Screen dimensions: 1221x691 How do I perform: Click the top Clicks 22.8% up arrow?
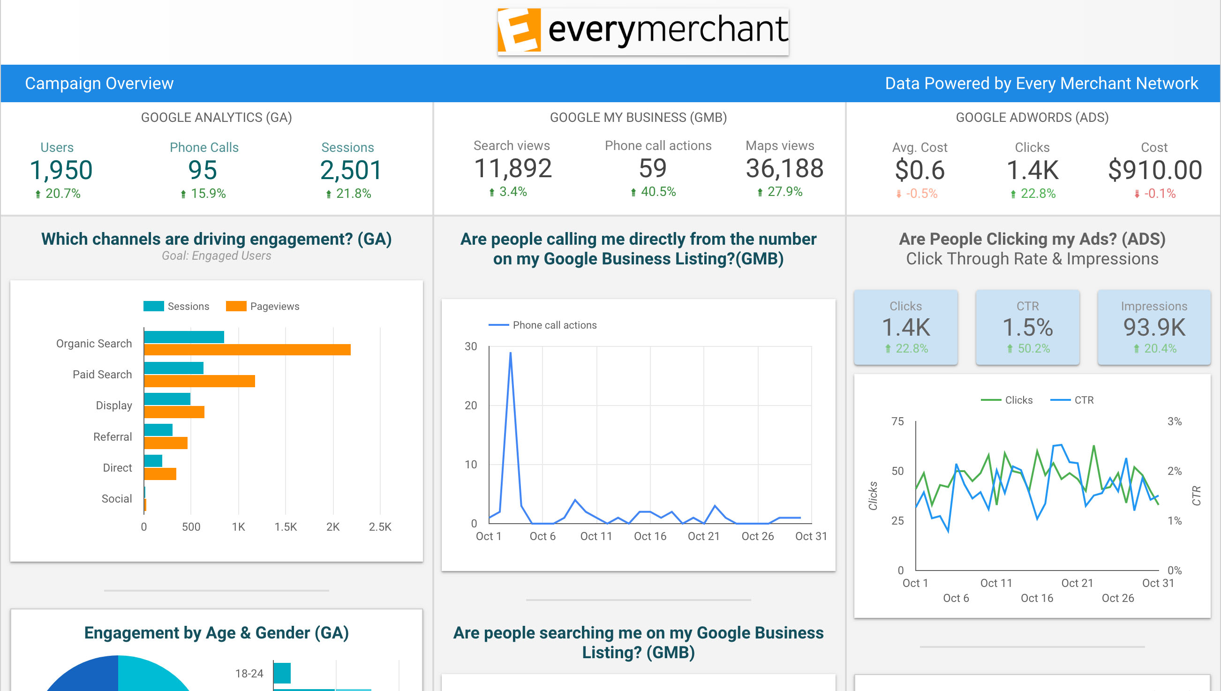click(x=1013, y=194)
